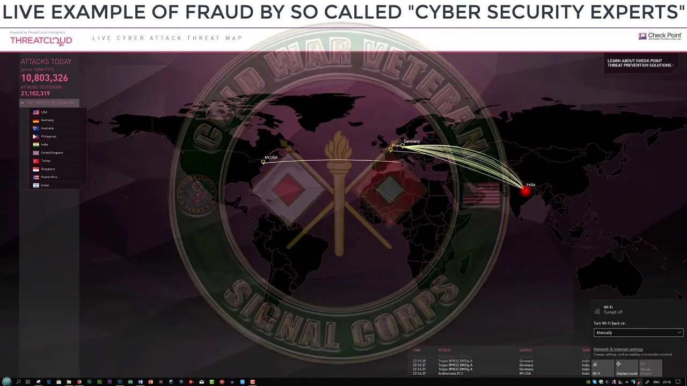Image resolution: width=687 pixels, height=386 pixels.
Task: Click the ThreatCloud logo
Action: click(x=41, y=40)
